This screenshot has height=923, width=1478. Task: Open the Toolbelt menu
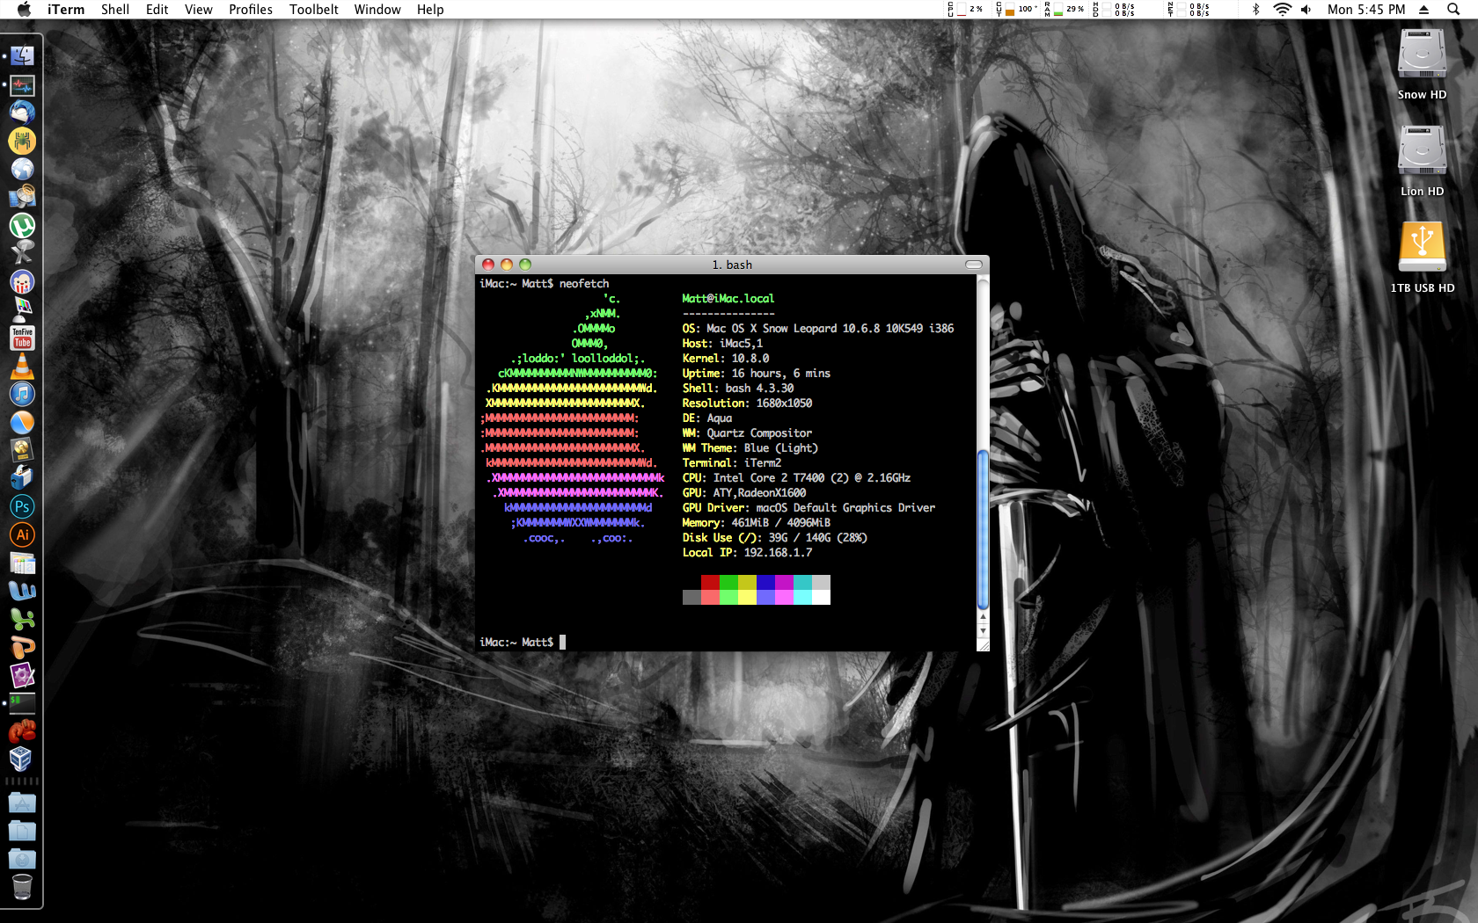[x=314, y=10]
